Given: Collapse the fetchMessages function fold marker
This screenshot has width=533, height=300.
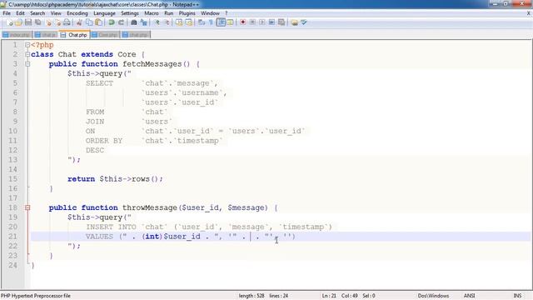Looking at the screenshot, I should (x=27, y=64).
